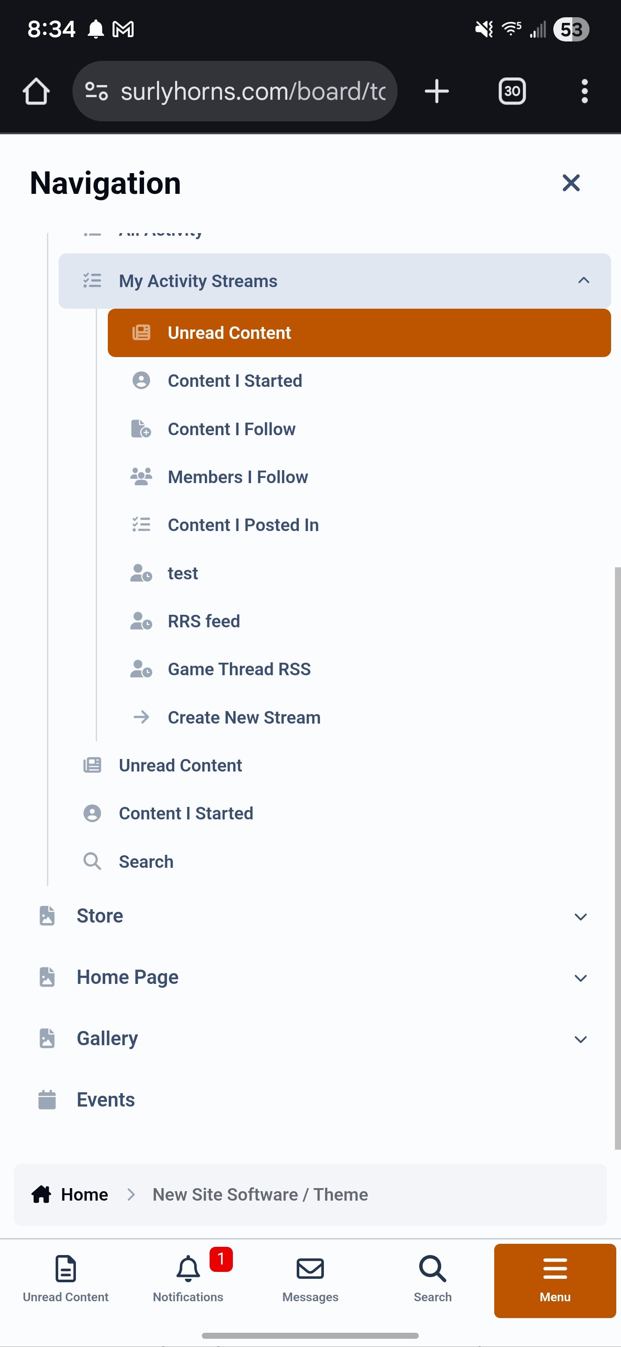Open the browser three-dot overflow menu
621x1347 pixels.
click(x=584, y=92)
